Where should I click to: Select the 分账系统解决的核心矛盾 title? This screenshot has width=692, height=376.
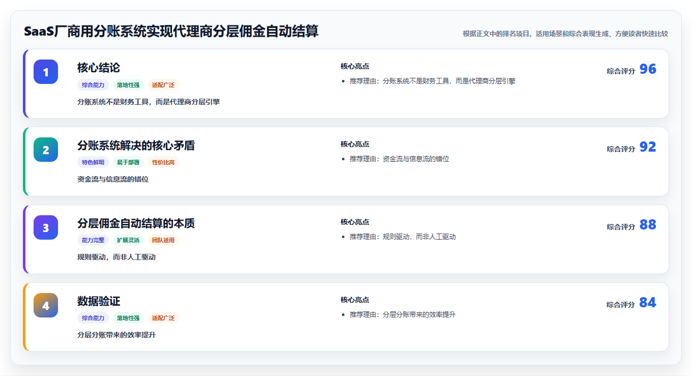[136, 146]
